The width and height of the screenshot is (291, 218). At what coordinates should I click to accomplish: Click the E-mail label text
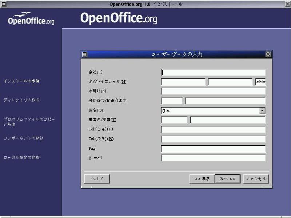tap(95, 158)
